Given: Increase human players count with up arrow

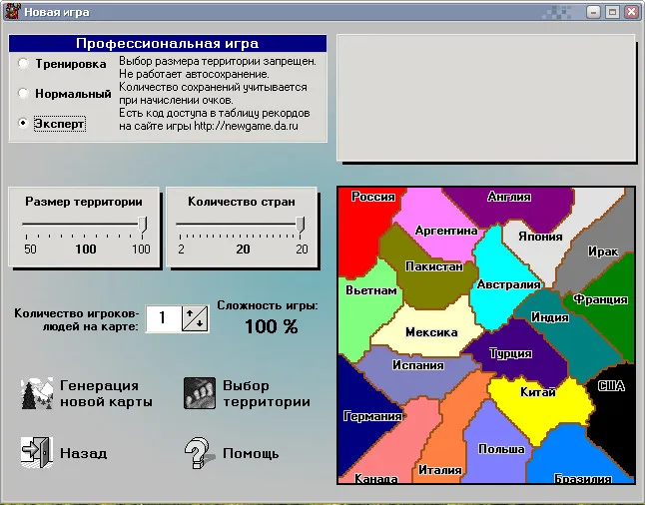Looking at the screenshot, I should (192, 313).
